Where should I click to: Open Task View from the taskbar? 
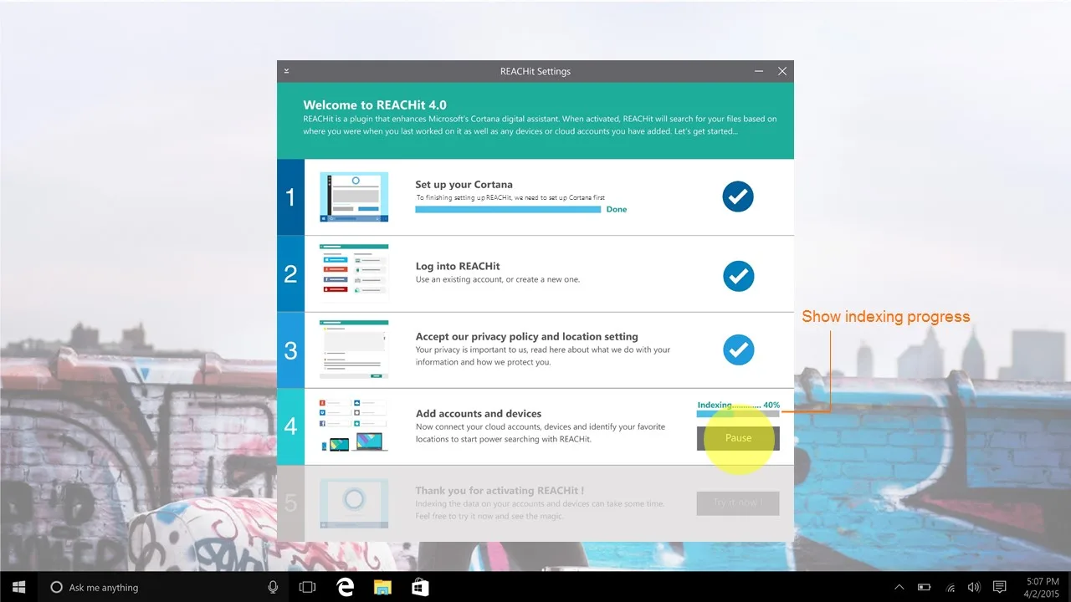coord(307,587)
